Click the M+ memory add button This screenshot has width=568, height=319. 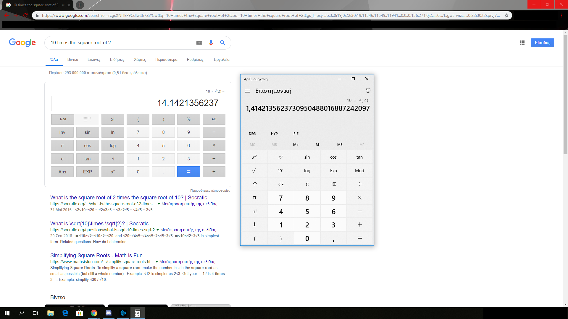296,144
